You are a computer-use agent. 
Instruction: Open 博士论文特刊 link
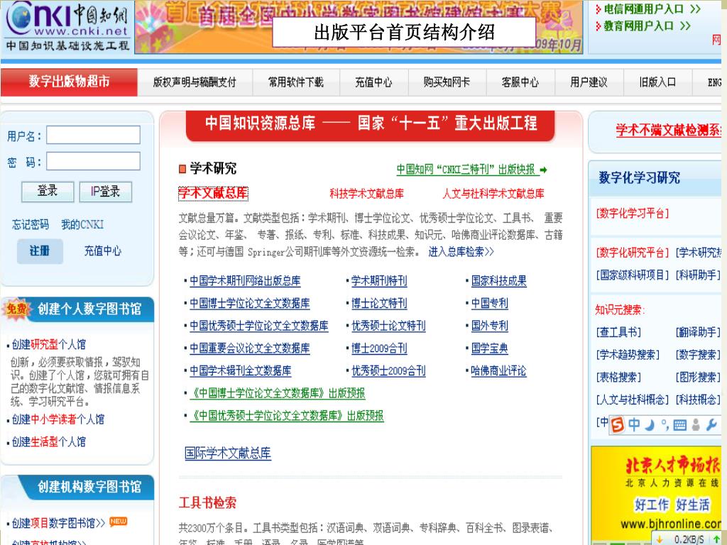click(x=379, y=304)
